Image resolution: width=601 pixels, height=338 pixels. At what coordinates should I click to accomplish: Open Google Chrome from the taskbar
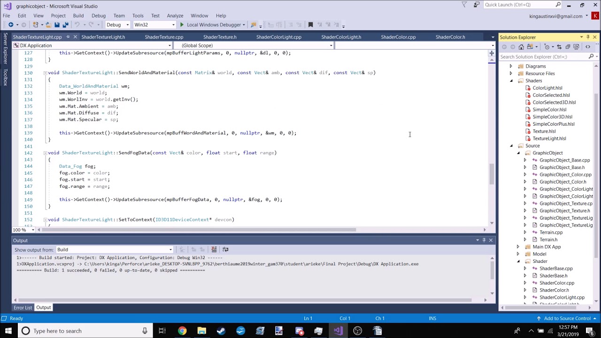tap(182, 331)
